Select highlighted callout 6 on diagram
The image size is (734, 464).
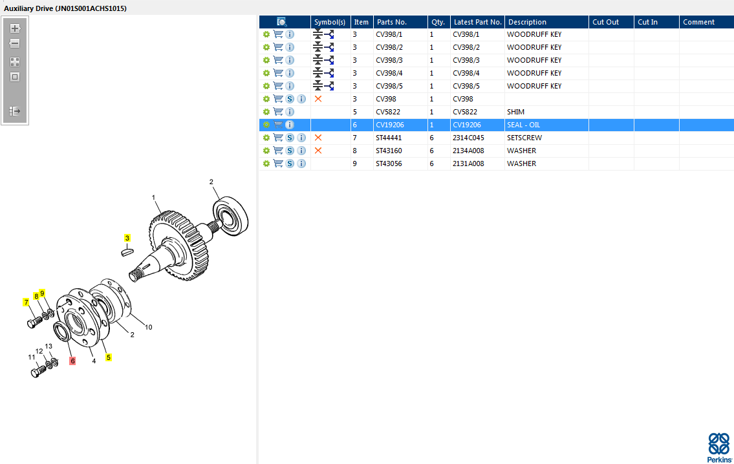pos(72,361)
